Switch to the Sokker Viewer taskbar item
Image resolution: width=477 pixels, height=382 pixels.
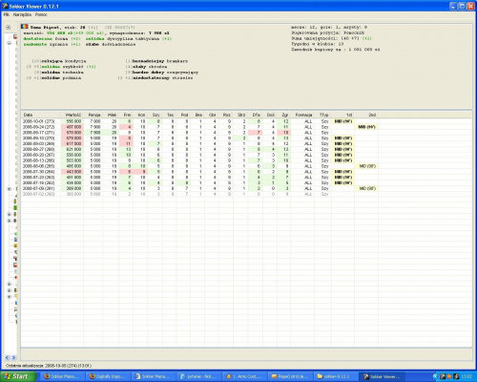382,376
